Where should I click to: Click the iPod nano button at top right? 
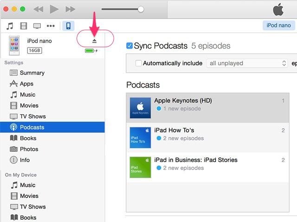278,25
